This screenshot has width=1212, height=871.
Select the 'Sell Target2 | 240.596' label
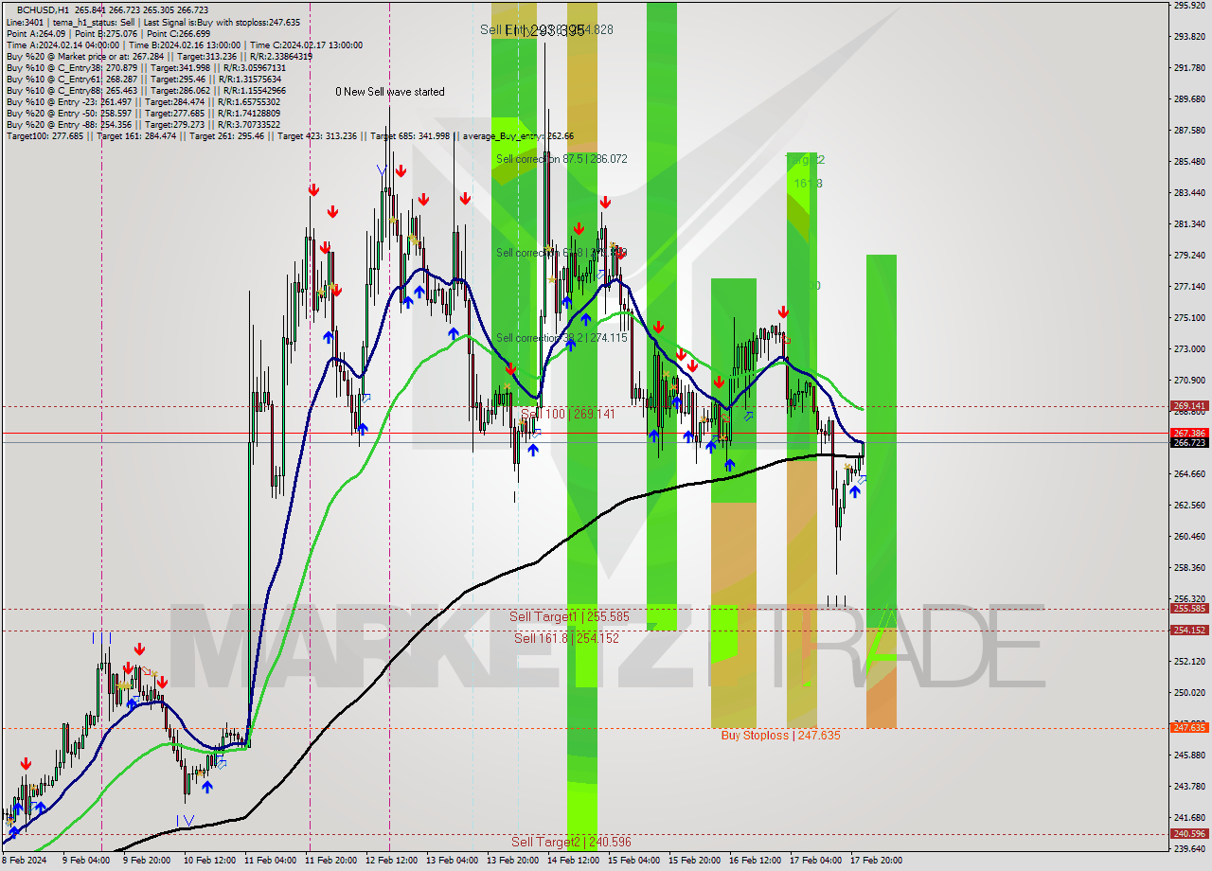pyautogui.click(x=571, y=842)
